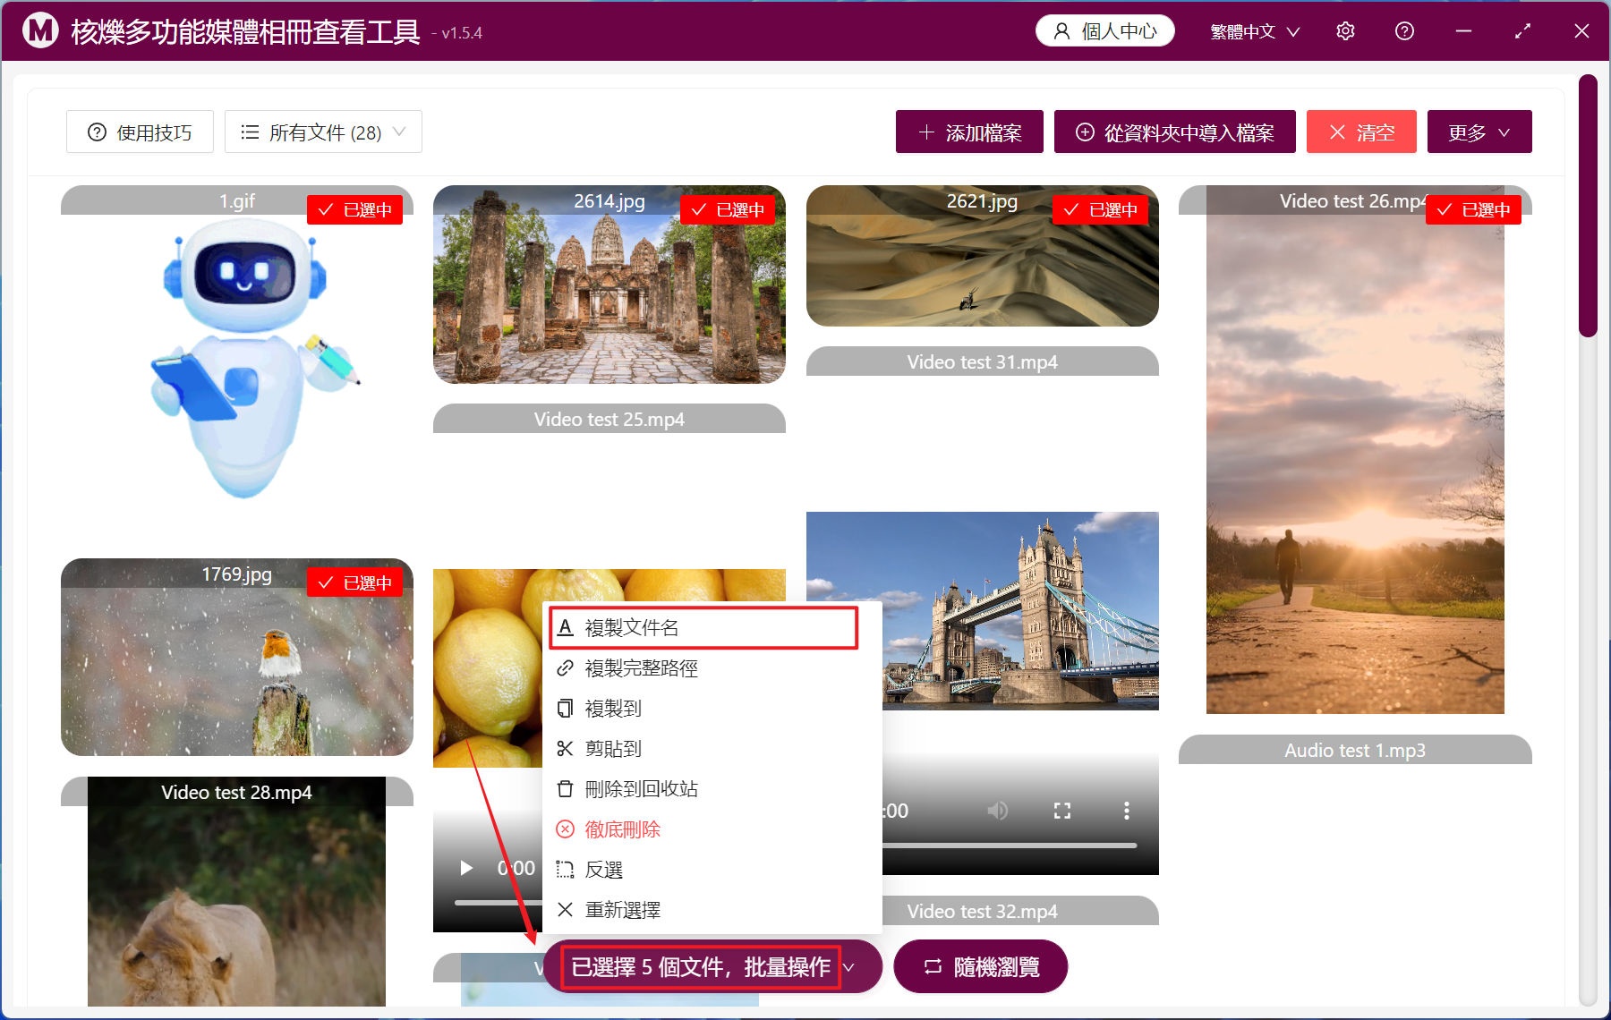Viewport: 1611px width, 1020px height.
Task: Deselect the 已選中 badge on 2621.jpg
Action: coord(1101,210)
